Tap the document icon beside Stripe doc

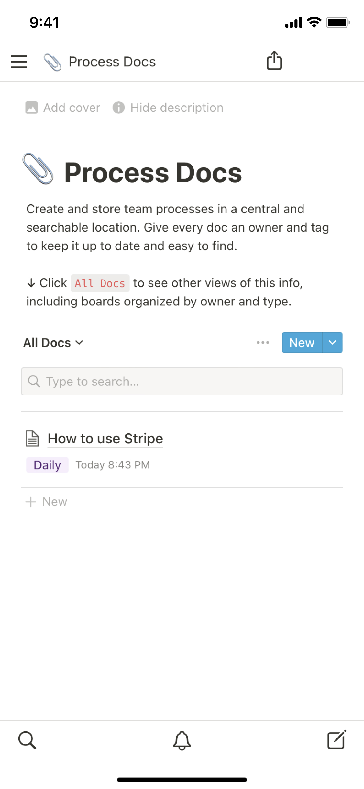coord(32,439)
